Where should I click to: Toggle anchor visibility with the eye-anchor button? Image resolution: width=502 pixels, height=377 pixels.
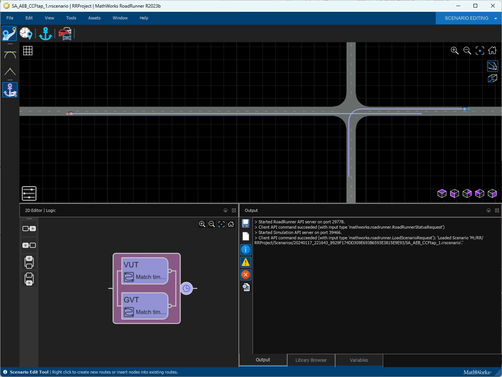10,90
